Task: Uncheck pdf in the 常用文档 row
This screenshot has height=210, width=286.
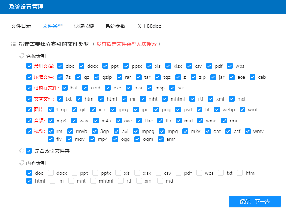Action: coord(209,66)
